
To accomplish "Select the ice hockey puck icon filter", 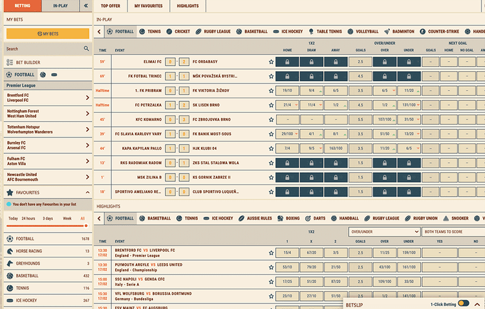I will point(54,75).
